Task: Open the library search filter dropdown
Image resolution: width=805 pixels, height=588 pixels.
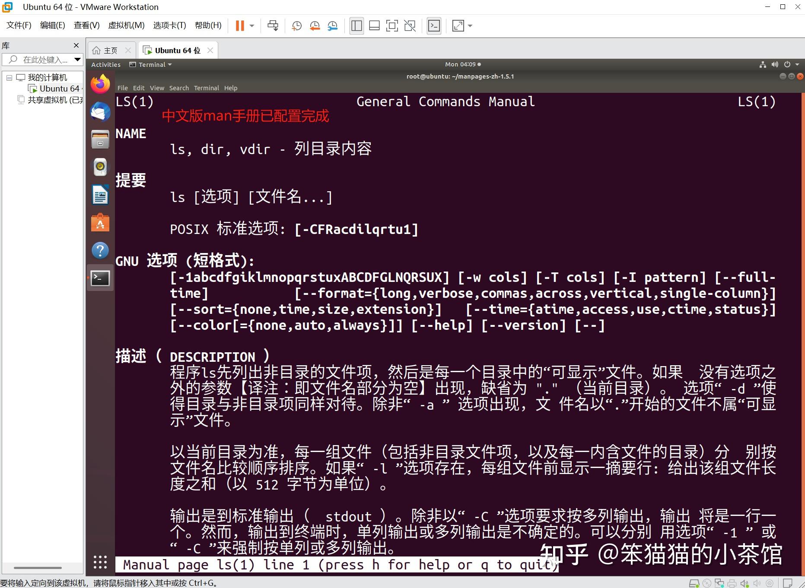Action: (77, 60)
